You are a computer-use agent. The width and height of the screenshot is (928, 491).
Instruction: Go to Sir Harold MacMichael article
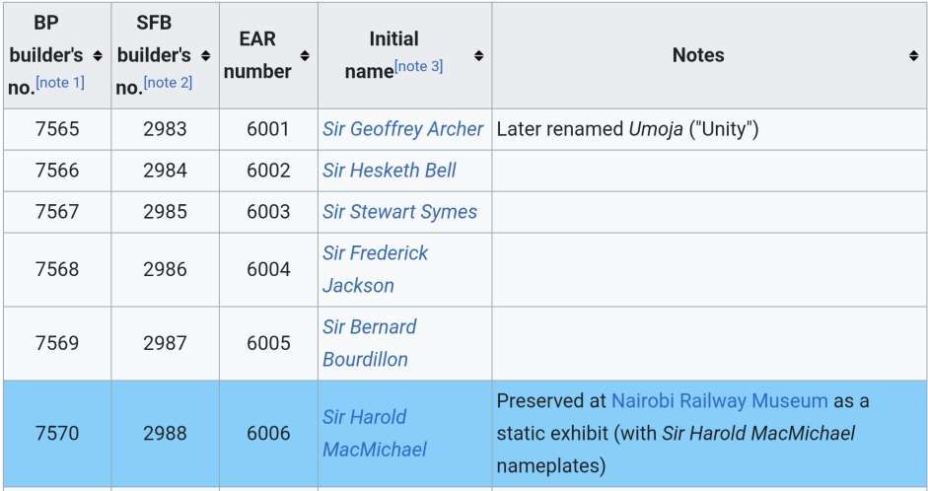click(374, 433)
